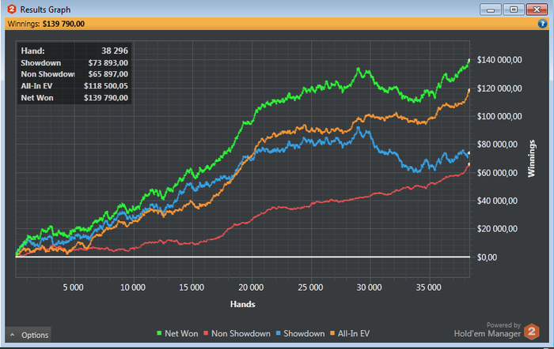554x349 pixels.
Task: Click the Winnings $139 790,00 header text
Action: pos(46,24)
